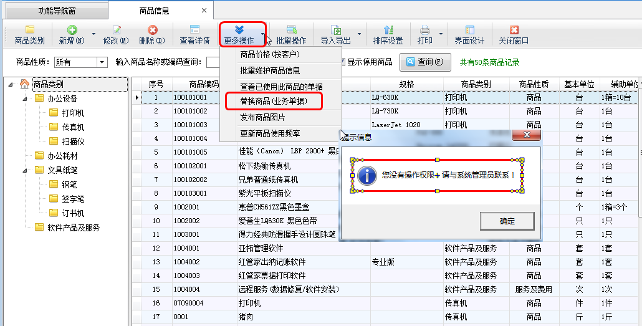Open the 商品性质 dropdown list
Image resolution: width=642 pixels, height=326 pixels.
click(102, 62)
